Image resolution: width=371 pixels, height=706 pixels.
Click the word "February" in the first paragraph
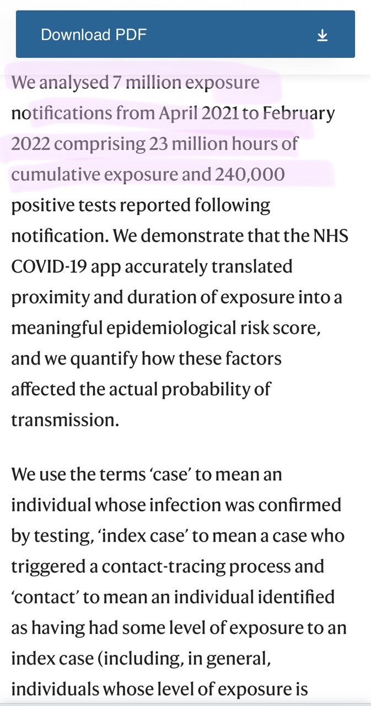tap(298, 114)
